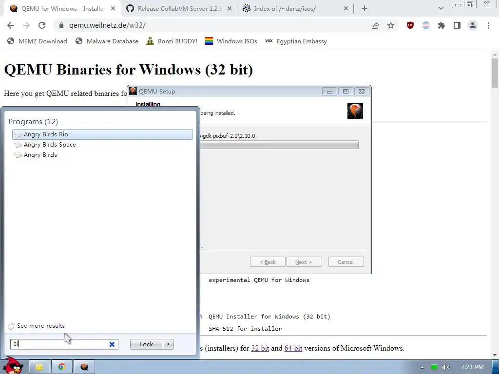Open Windows ISOs bookmark
This screenshot has height=374, width=499.
tap(231, 41)
